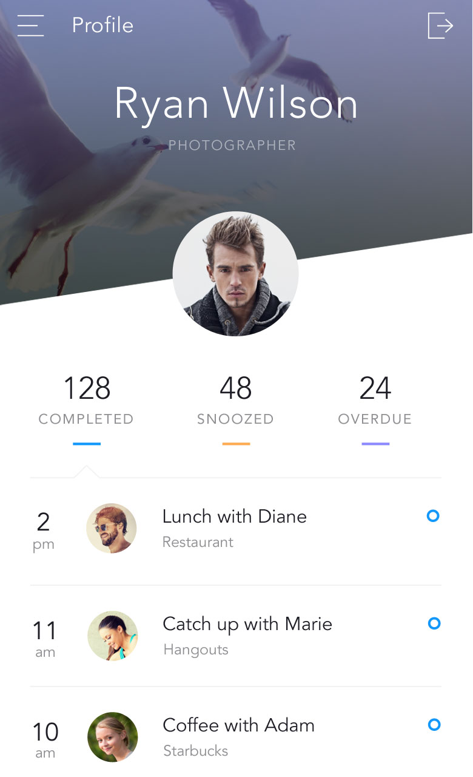Toggle status circle for Lunch with Diane
The width and height of the screenshot is (473, 777).
(x=433, y=516)
